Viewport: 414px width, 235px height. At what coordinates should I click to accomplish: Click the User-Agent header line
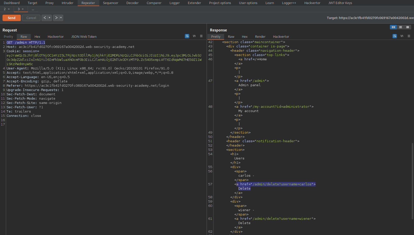(x=88, y=68)
